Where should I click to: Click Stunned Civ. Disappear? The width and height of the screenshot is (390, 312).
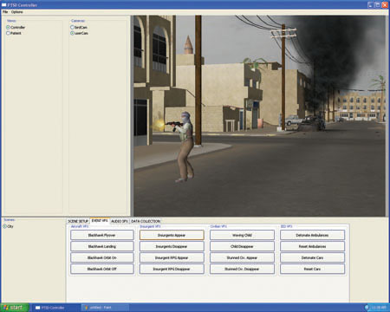(242, 269)
